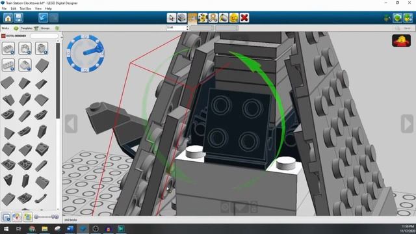Choose the Hinge Align tool

pyautogui.click(x=203, y=18)
